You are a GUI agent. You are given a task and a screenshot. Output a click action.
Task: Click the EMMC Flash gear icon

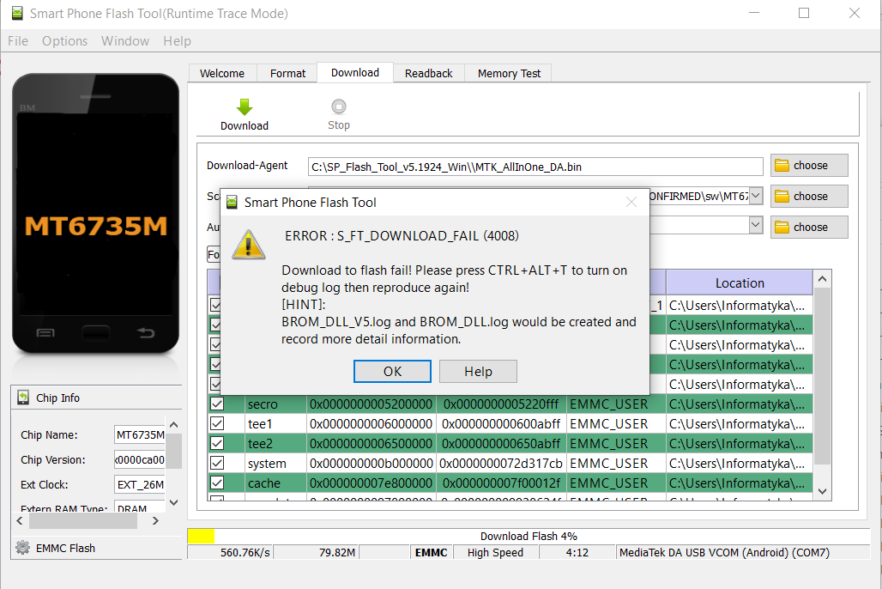(22, 547)
